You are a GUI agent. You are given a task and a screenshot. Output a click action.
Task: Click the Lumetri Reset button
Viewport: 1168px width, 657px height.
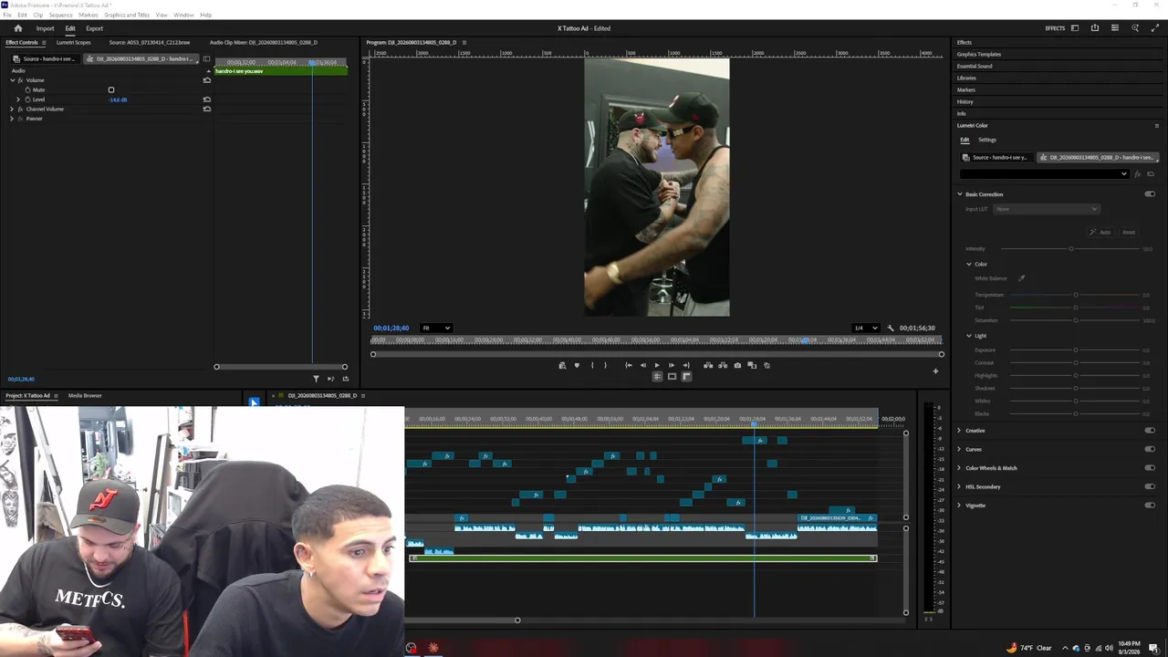point(1129,232)
